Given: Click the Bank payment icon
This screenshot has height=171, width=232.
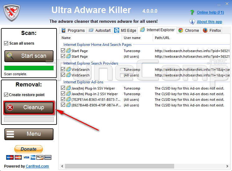Looking at the screenshot, I should click(x=48, y=157).
